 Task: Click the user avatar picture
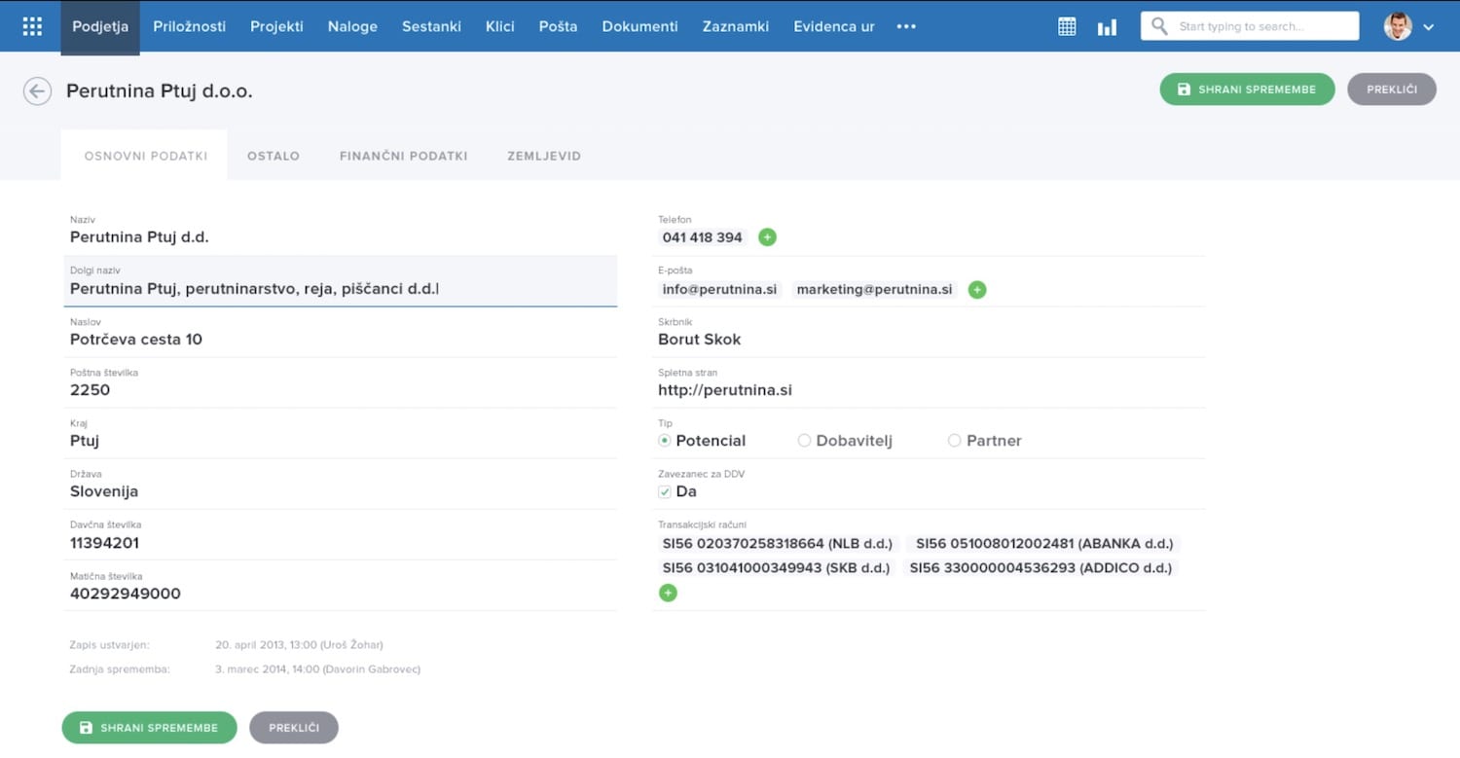coord(1398,26)
